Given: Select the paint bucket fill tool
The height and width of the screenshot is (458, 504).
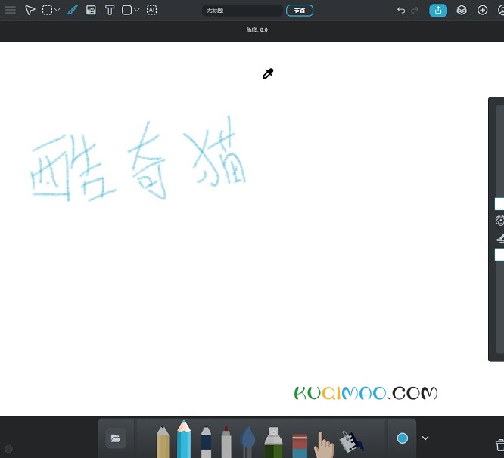Looking at the screenshot, I should [351, 442].
